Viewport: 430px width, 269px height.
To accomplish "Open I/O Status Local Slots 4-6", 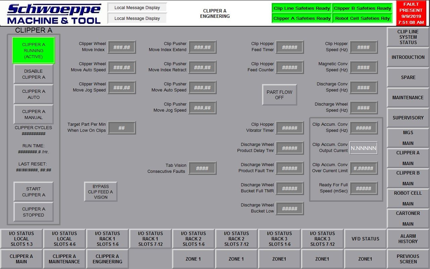I will point(64,239).
